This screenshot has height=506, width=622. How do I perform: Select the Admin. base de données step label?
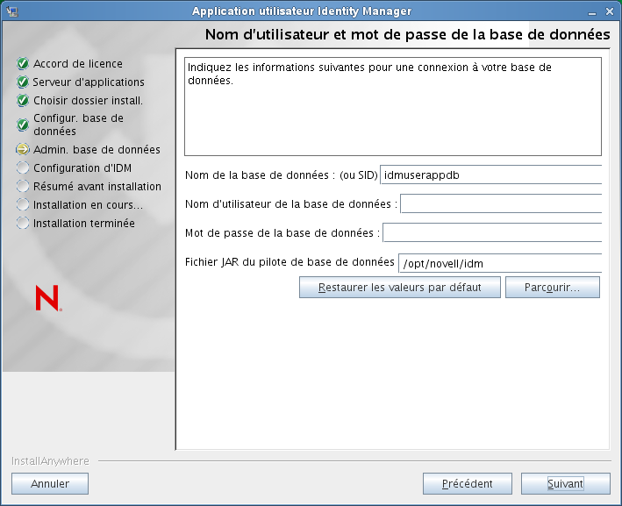coord(97,149)
